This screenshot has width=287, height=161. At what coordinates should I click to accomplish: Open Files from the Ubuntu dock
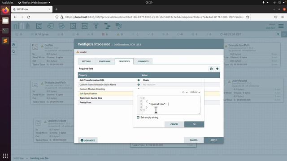pyautogui.click(x=5, y=21)
